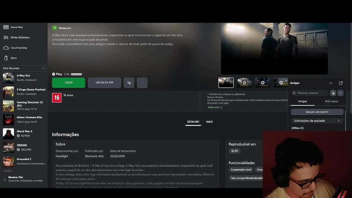Expand the Mais Recentes sort dropdown

coord(24,68)
